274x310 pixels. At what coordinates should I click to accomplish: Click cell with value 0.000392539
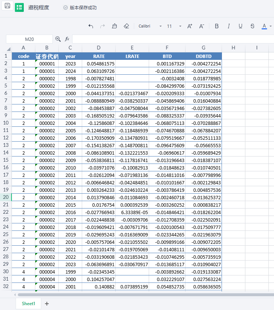[x=132, y=205]
